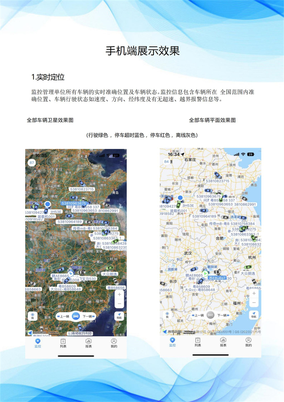Viewport: 284px width, 402px height.
Task: Zoom in with plus on flat map
Action: coord(254,293)
